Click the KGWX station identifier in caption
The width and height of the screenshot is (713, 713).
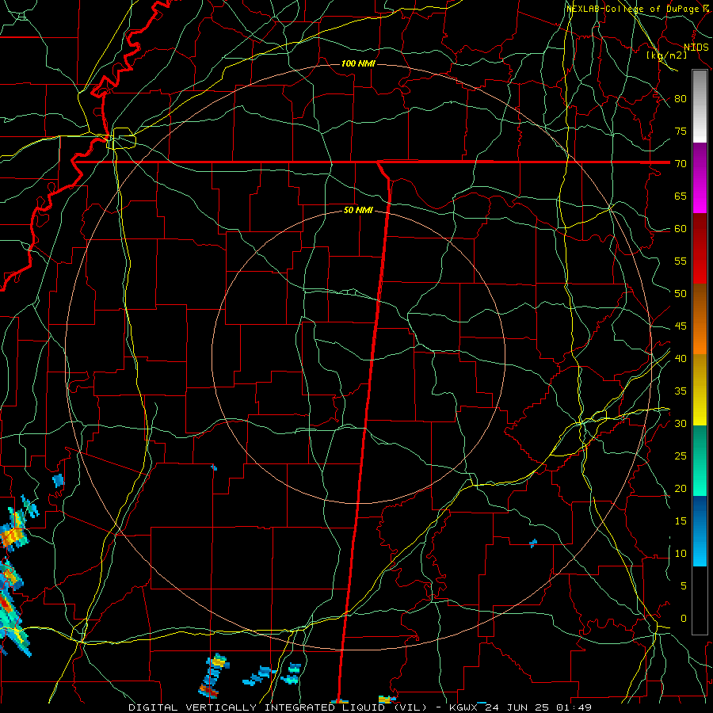coord(463,707)
